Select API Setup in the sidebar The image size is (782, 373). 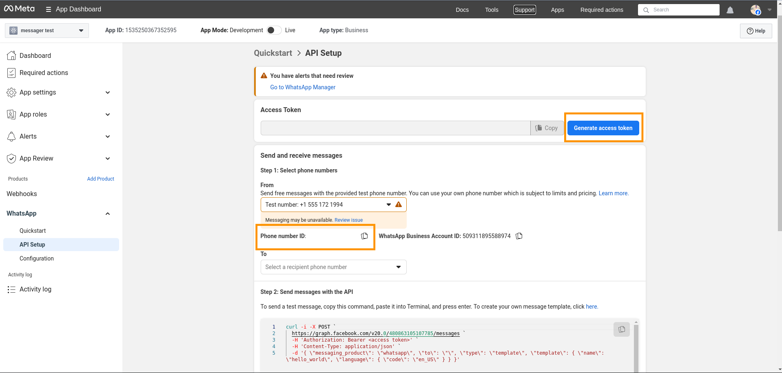61,245
